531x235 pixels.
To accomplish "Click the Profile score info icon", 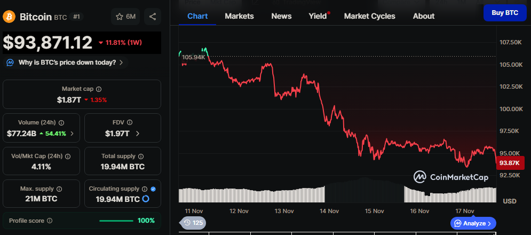I will (x=50, y=221).
